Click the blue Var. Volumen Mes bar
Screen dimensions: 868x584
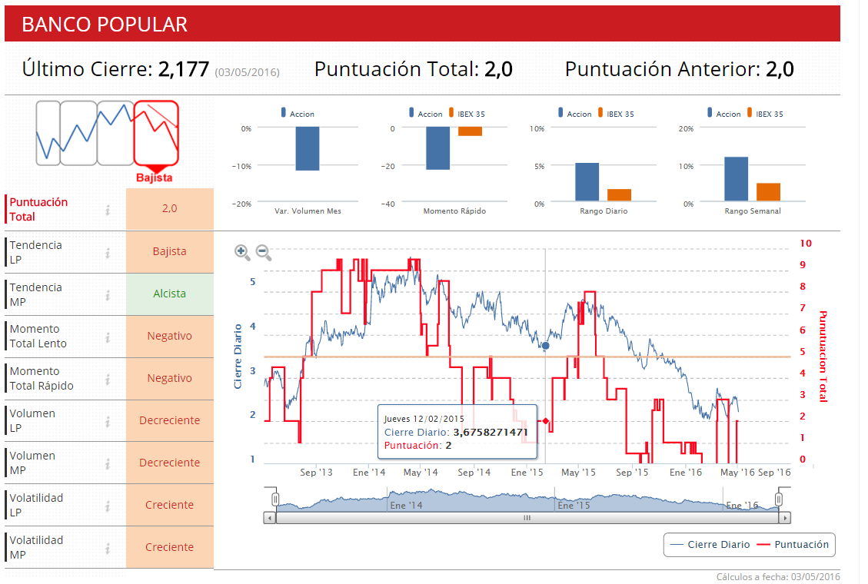click(x=308, y=149)
